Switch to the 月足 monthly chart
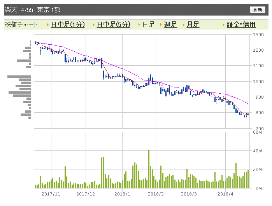 pos(193,24)
